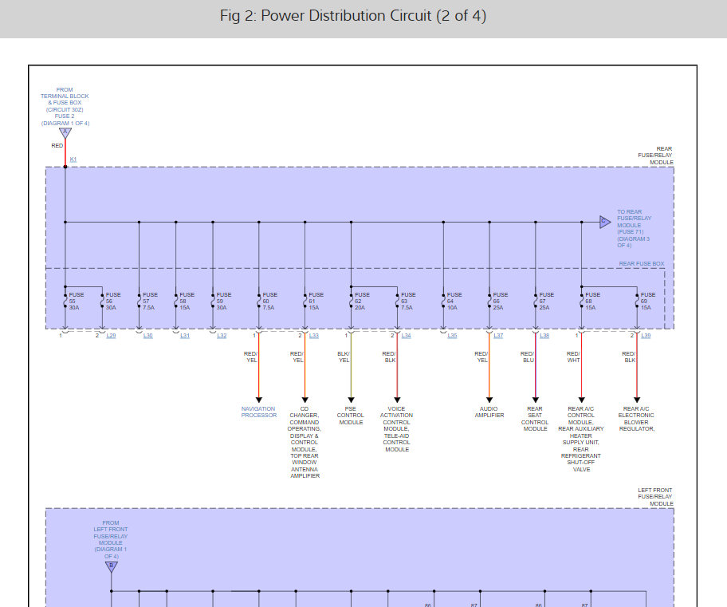Open the L39 connector link
The image size is (727, 607).
646,335
